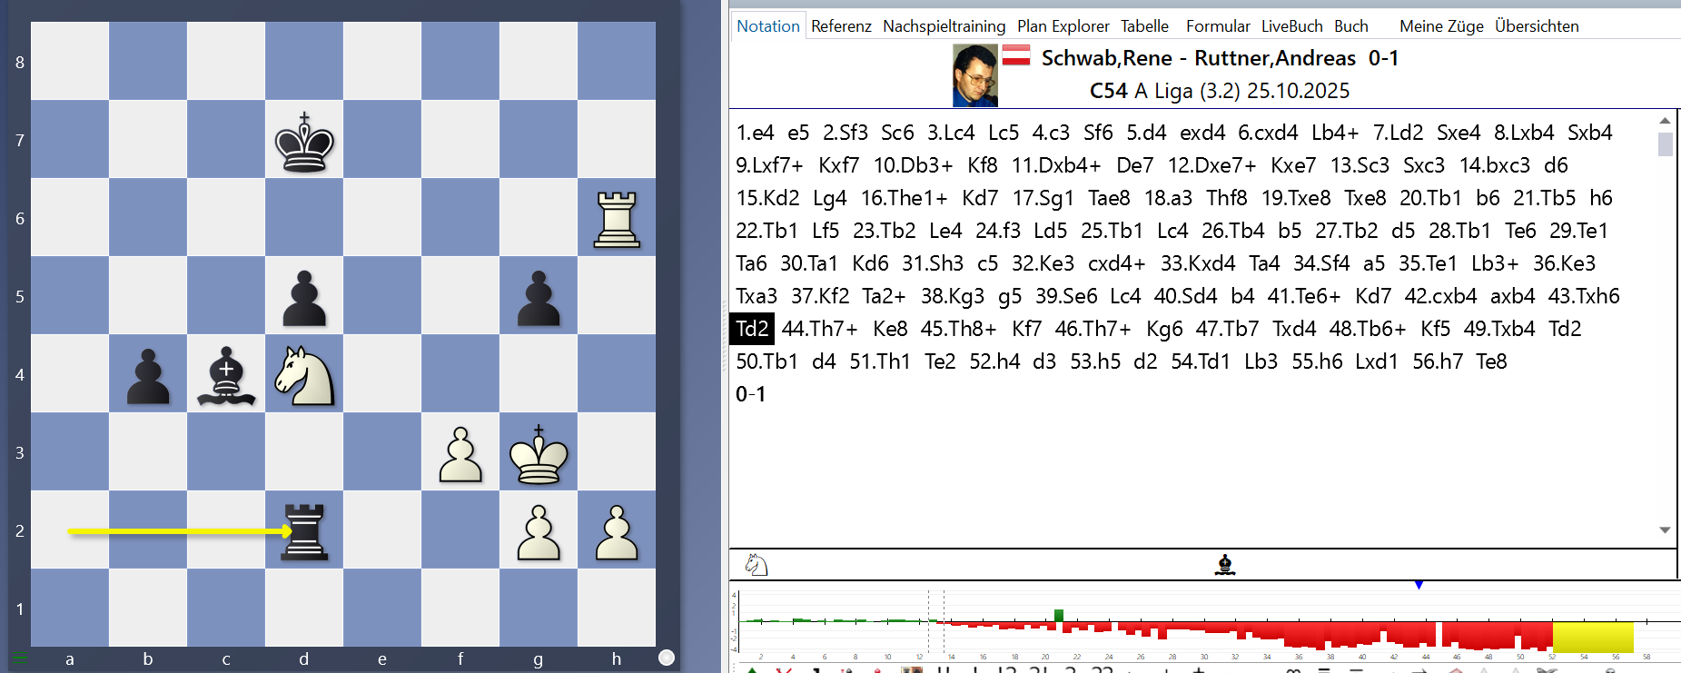This screenshot has width=1681, height=673.
Task: Jump to move 12.Dxe7+
Action: [x=1211, y=165]
